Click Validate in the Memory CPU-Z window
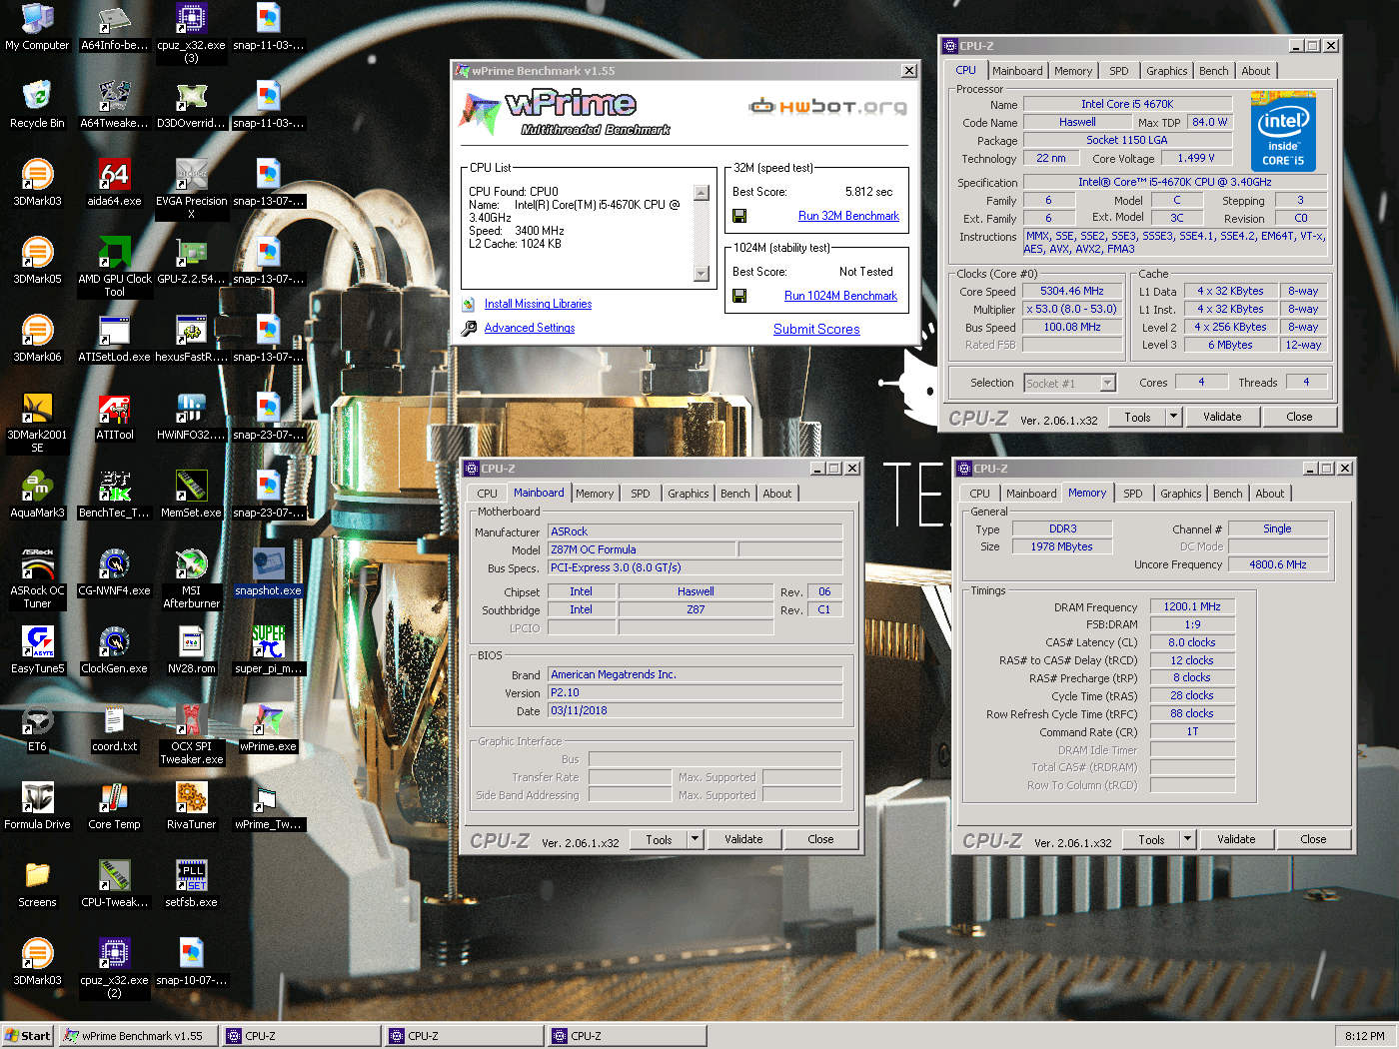Image resolution: width=1399 pixels, height=1049 pixels. tap(1236, 839)
